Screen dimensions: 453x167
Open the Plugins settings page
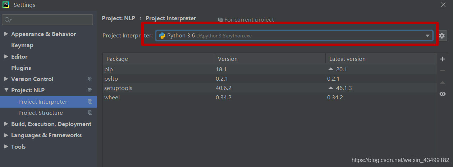(21, 68)
